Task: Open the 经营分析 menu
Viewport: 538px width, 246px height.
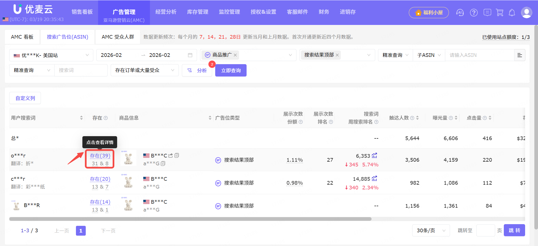Action: point(166,12)
